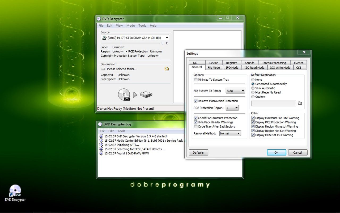340x213 pixels.
Task: Switch to the IFO Mode tab
Action: pos(232,68)
